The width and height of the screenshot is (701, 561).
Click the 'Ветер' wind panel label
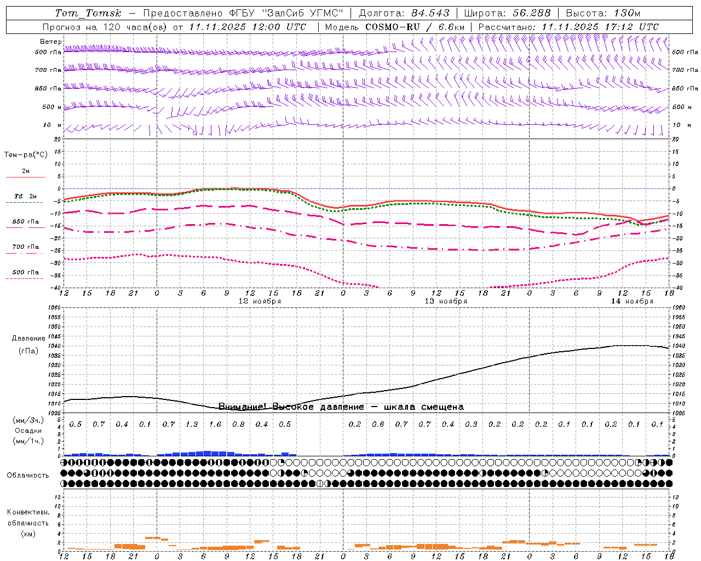tap(50, 42)
